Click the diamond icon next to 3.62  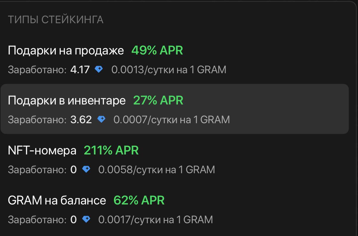click(x=101, y=119)
